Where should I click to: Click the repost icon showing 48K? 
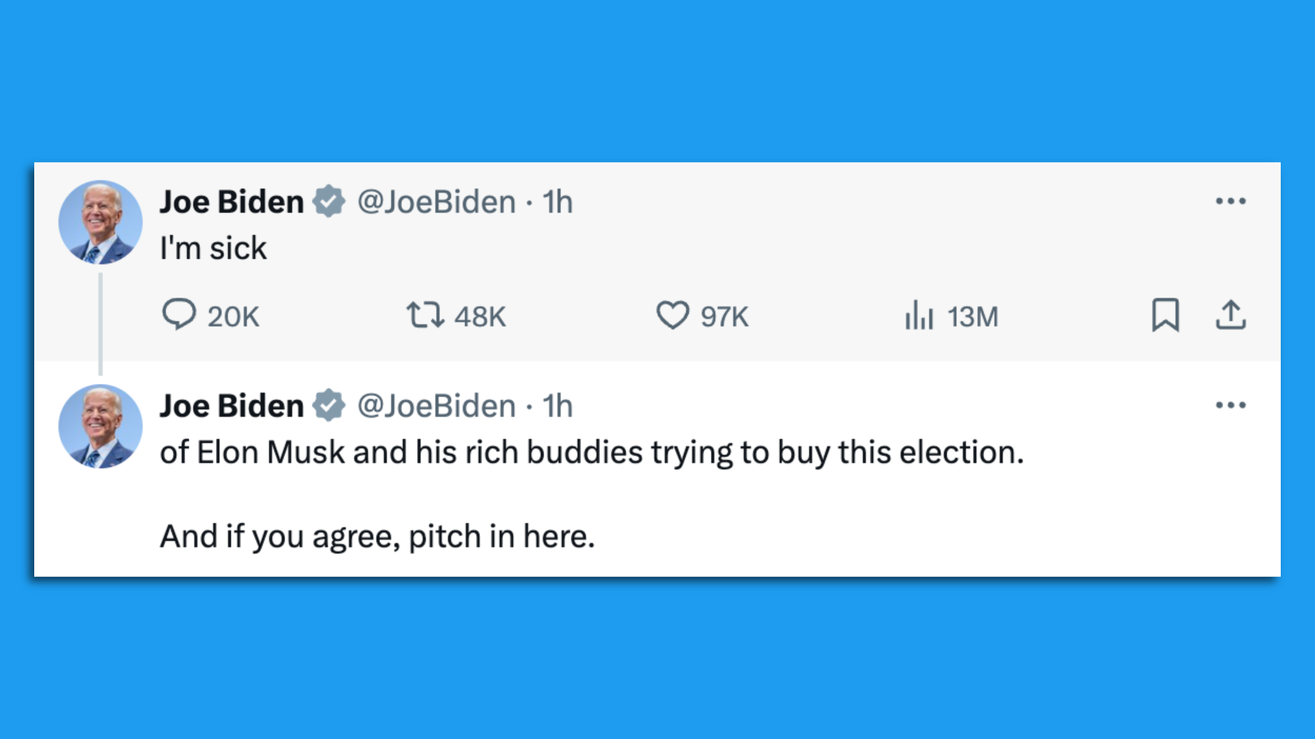(x=425, y=315)
